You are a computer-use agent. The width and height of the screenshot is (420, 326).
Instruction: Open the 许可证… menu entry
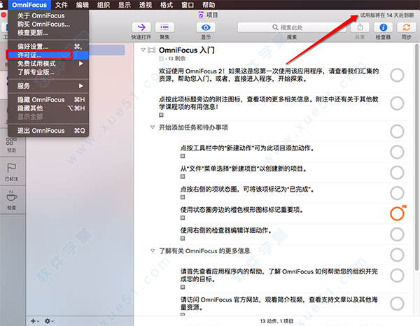tap(48, 55)
